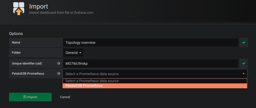Click the Cancel link

point(65,97)
